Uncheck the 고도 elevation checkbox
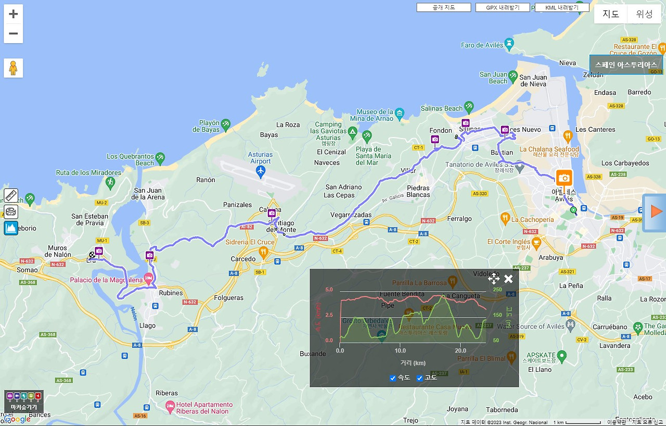 (420, 378)
